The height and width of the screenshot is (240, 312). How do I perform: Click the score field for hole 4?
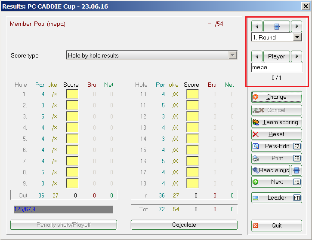click(x=72, y=128)
